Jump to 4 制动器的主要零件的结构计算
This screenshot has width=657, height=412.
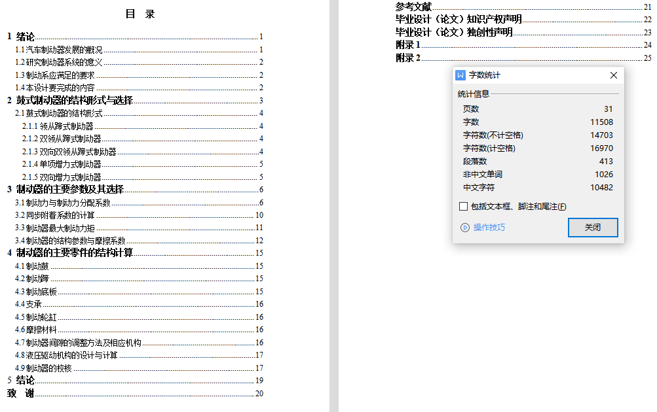pos(135,253)
